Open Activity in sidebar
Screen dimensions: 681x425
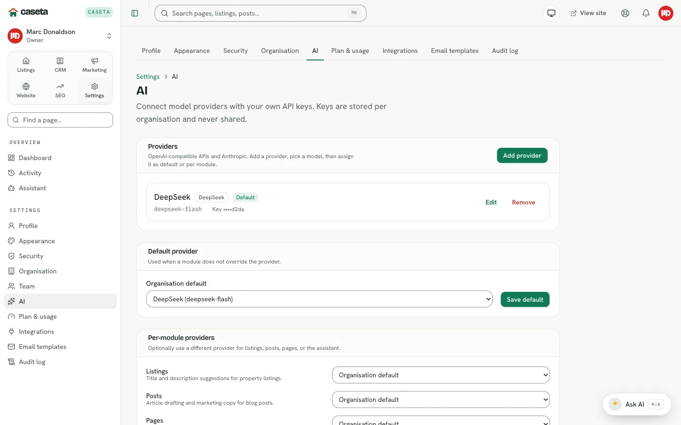(60, 173)
